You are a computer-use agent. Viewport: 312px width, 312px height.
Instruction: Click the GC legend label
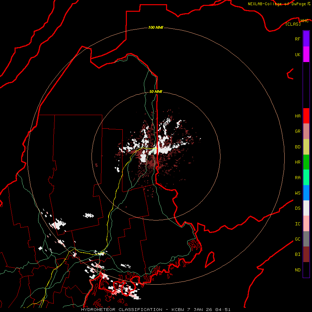297,239
